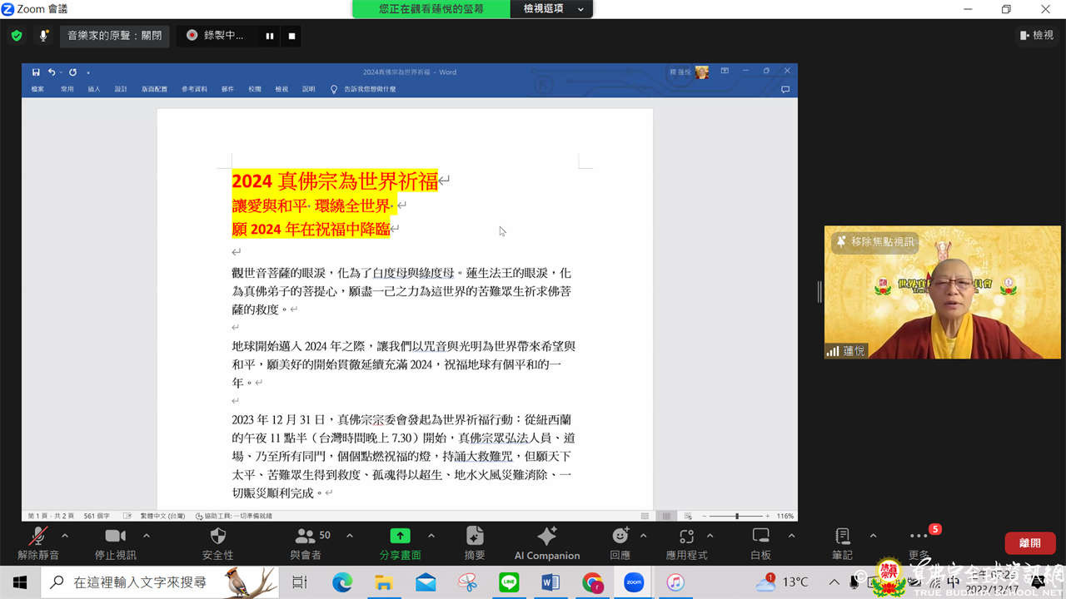Click the red Leave (離開) button
This screenshot has width=1066, height=599.
[1029, 542]
